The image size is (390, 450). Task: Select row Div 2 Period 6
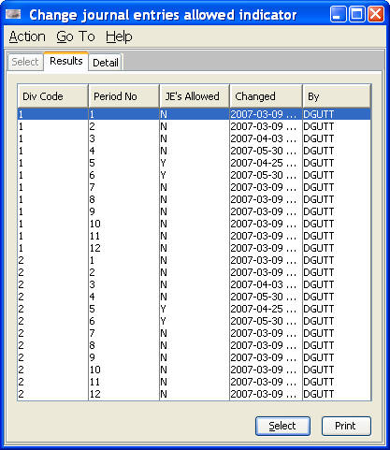click(x=195, y=321)
